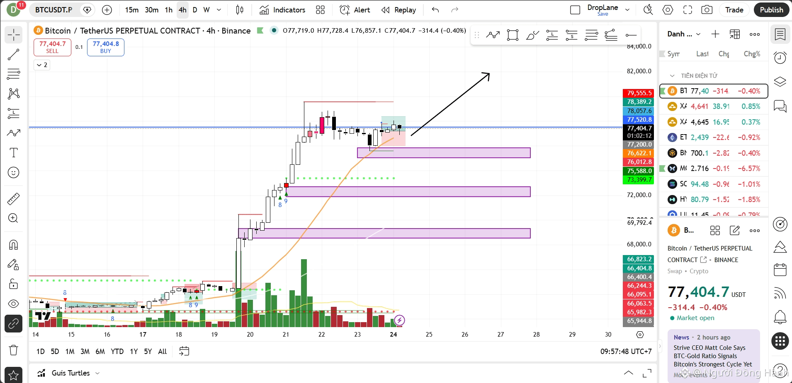This screenshot has width=792, height=383.
Task: Expand the Guis Turtles dropdown
Action: [97, 373]
